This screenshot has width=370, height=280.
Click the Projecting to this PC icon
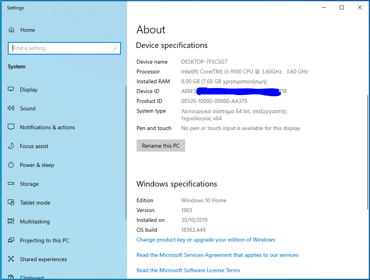tap(11, 240)
